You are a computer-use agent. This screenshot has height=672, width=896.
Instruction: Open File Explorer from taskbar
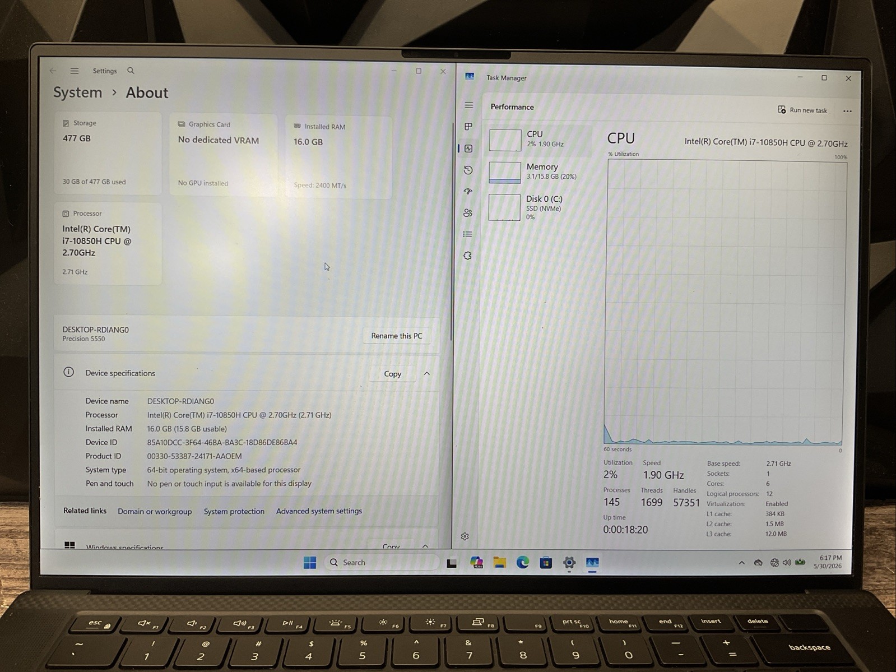[x=499, y=562]
